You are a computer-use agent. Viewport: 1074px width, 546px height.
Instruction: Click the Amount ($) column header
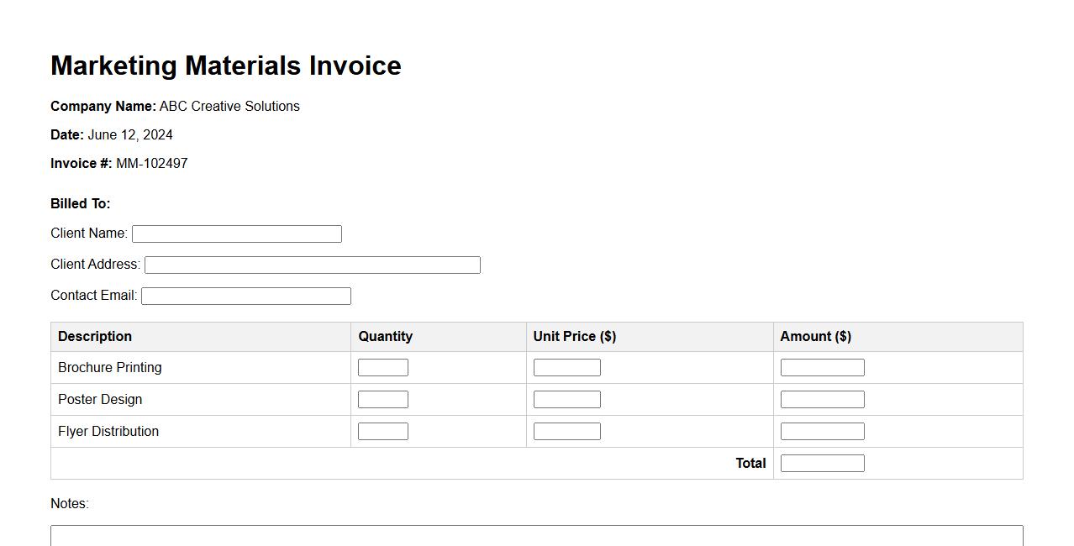click(x=815, y=337)
